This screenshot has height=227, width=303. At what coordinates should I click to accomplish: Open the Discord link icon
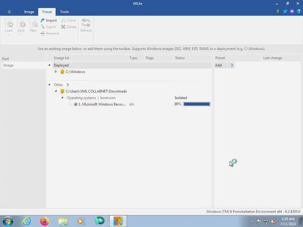point(292,12)
